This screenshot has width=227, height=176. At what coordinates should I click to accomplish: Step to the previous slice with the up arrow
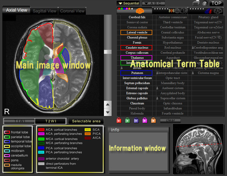pos(108,105)
